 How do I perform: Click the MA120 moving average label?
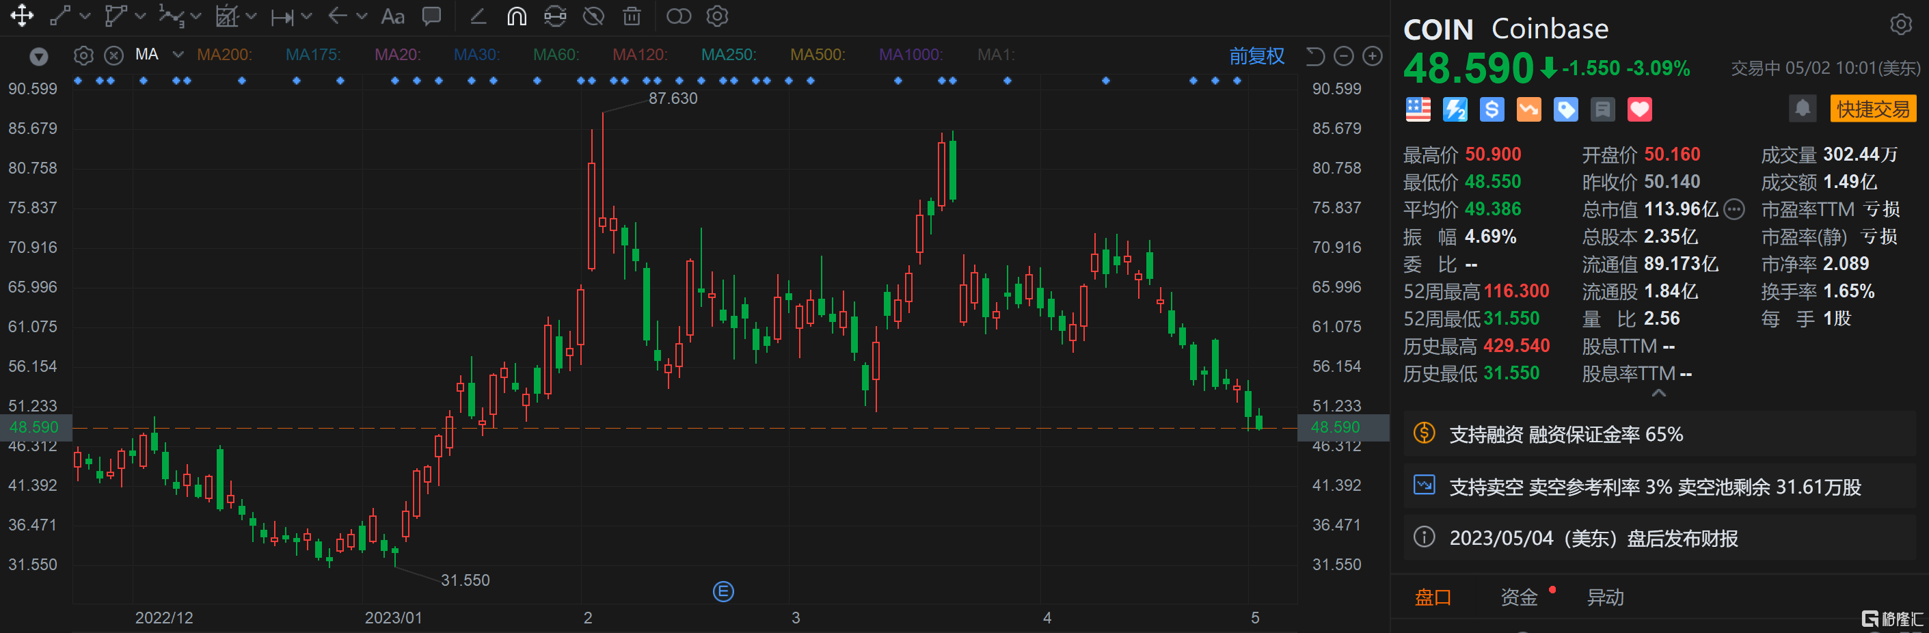[640, 55]
